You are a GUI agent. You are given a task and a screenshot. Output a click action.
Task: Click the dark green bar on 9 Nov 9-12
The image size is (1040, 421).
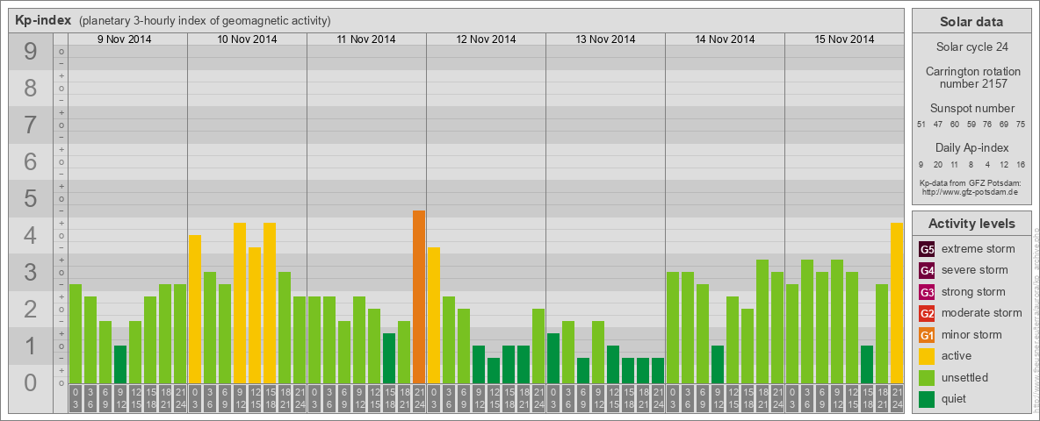tap(120, 365)
